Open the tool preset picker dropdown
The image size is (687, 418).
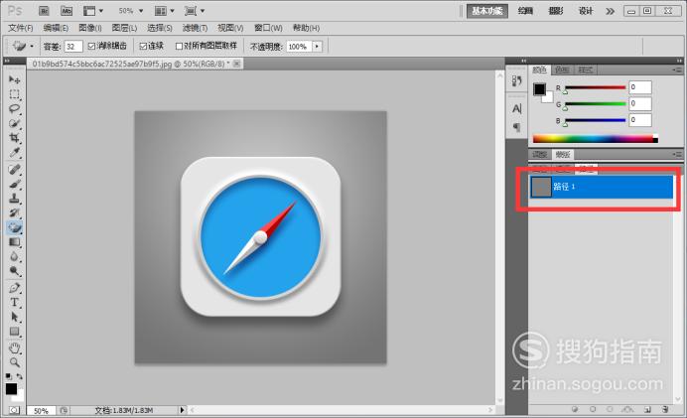click(x=32, y=46)
